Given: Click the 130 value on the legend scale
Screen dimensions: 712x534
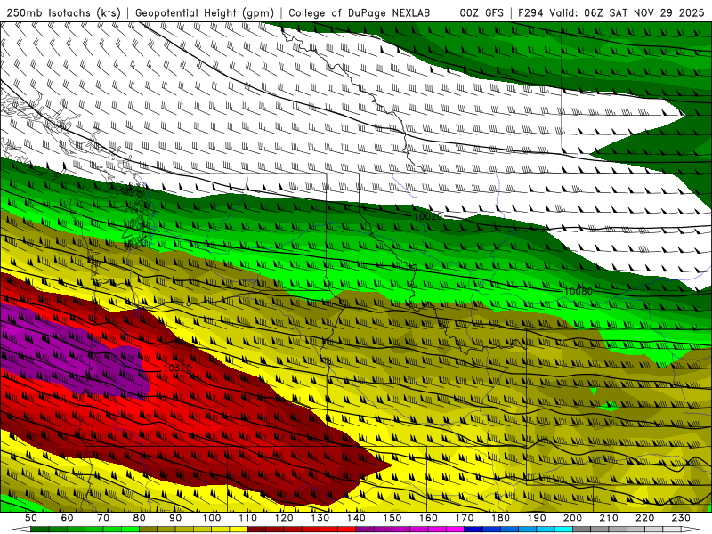Looking at the screenshot, I should point(320,518).
